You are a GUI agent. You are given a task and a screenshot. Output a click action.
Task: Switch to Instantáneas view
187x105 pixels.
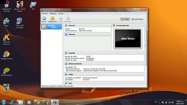click(137, 19)
